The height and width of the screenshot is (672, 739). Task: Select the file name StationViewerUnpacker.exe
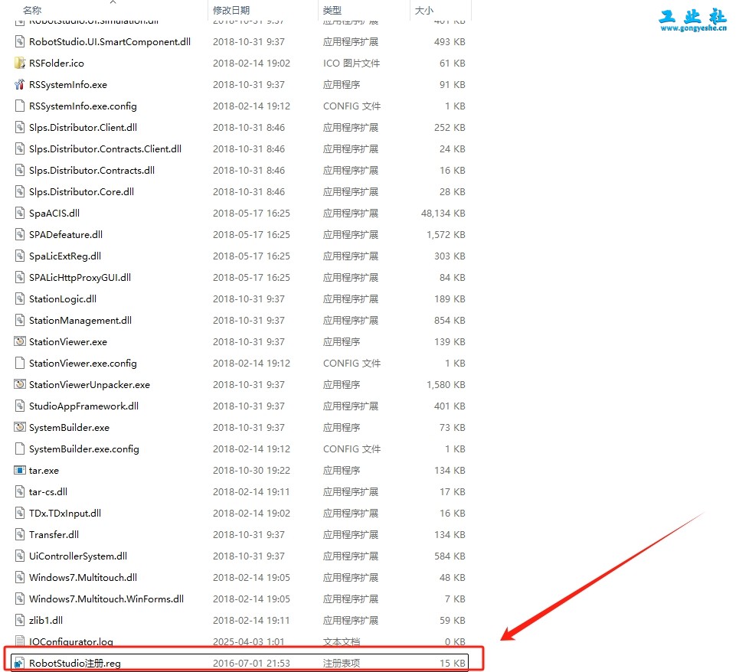pyautogui.click(x=90, y=385)
